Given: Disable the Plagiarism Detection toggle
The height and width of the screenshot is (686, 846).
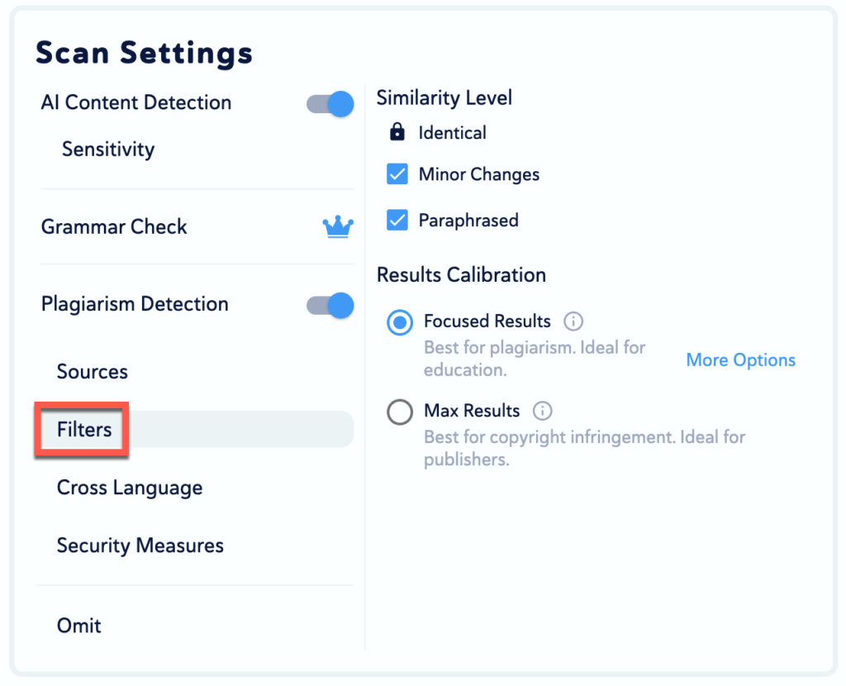Looking at the screenshot, I should pyautogui.click(x=330, y=305).
